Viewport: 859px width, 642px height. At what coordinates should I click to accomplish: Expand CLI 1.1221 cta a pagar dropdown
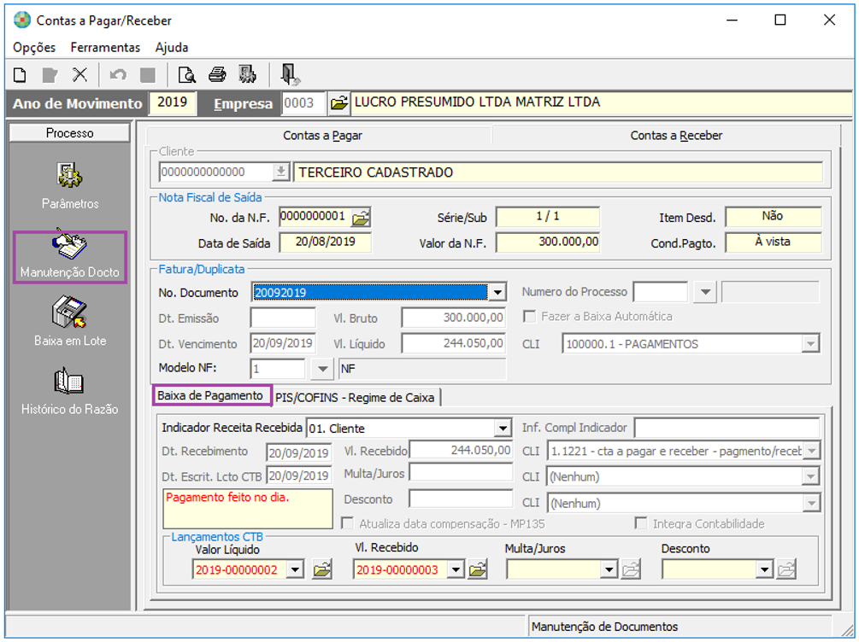[x=811, y=451]
